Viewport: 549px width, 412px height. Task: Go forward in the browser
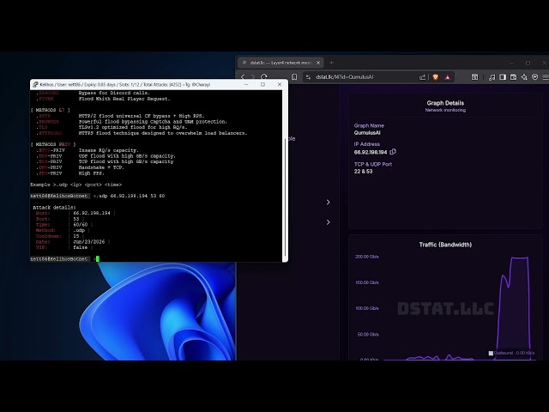(x=253, y=76)
